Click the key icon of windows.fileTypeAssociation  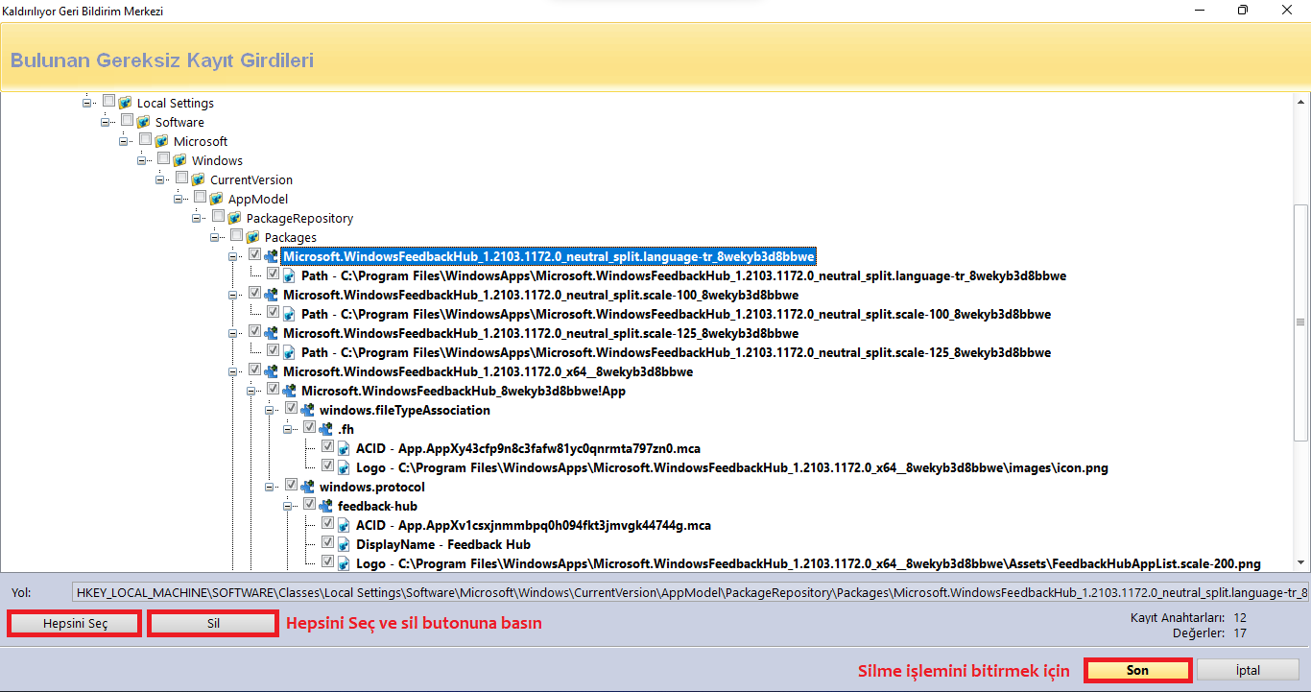point(308,410)
